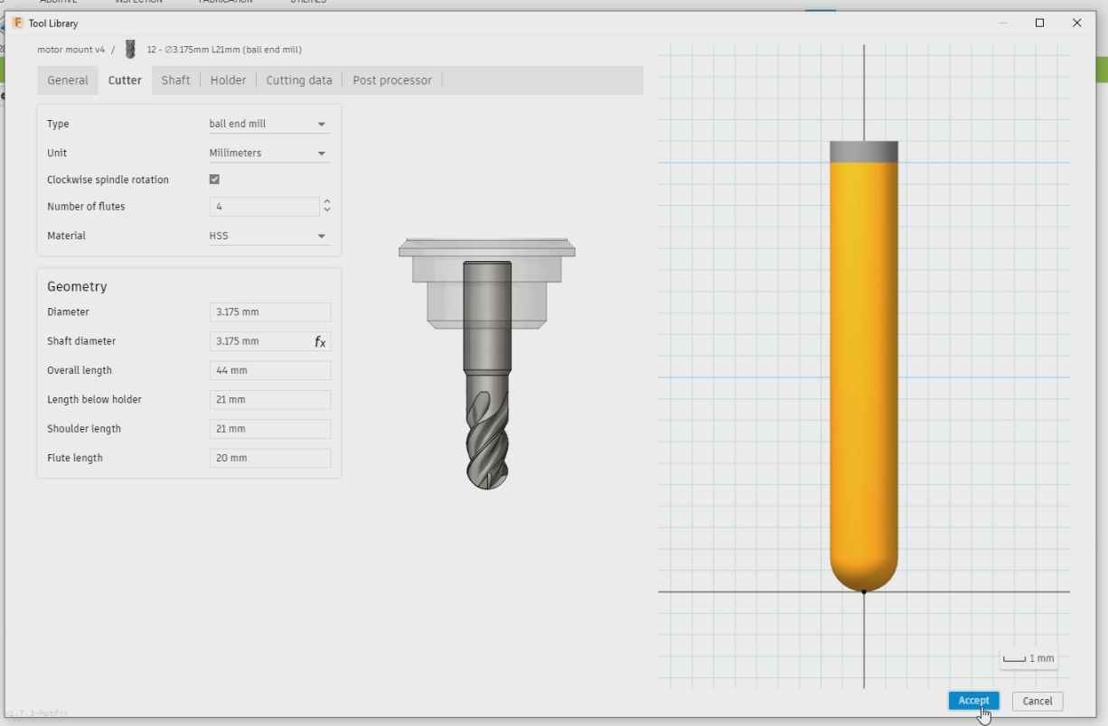The height and width of the screenshot is (726, 1108).
Task: Open the Shaft tab
Action: (175, 80)
